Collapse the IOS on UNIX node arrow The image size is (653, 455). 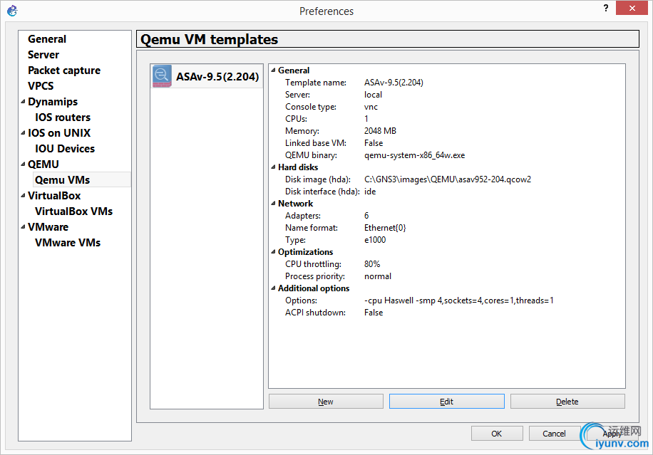pos(24,133)
